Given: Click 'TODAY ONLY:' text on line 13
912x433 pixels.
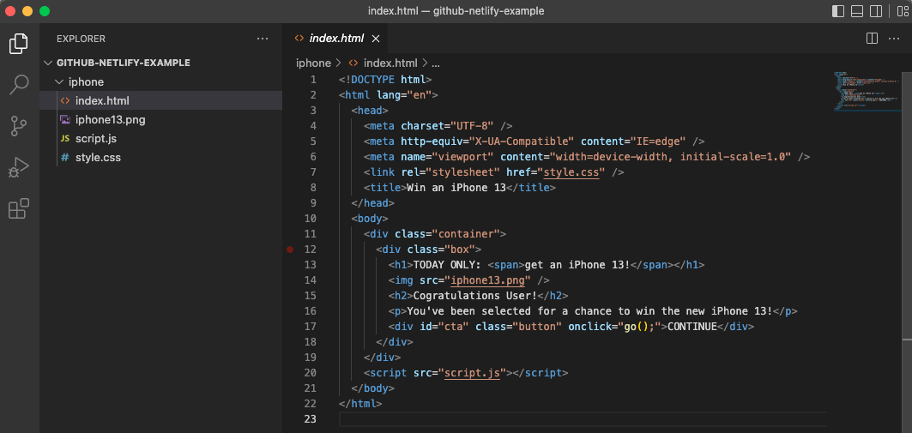Looking at the screenshot, I should click(447, 264).
